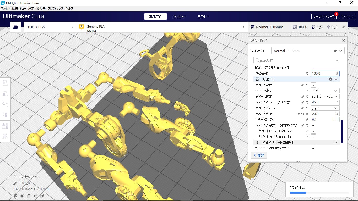
Task: Select the Scale tool in left toolbar
Action: point(5,94)
